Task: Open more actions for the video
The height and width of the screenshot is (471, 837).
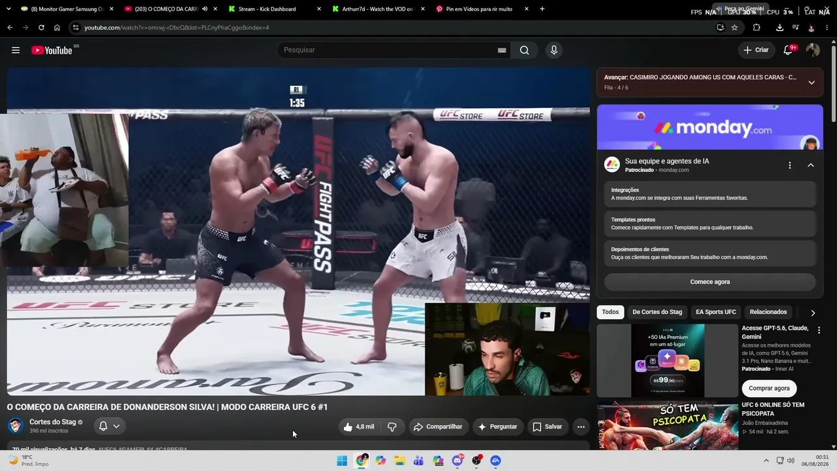Action: (x=581, y=427)
